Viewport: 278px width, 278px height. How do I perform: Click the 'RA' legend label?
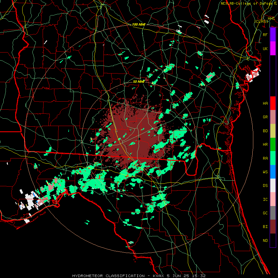point(265,158)
